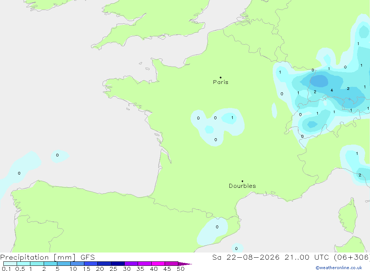Click the legend scale label '30'
The width and height of the screenshot is (370, 271).
pos(127,269)
